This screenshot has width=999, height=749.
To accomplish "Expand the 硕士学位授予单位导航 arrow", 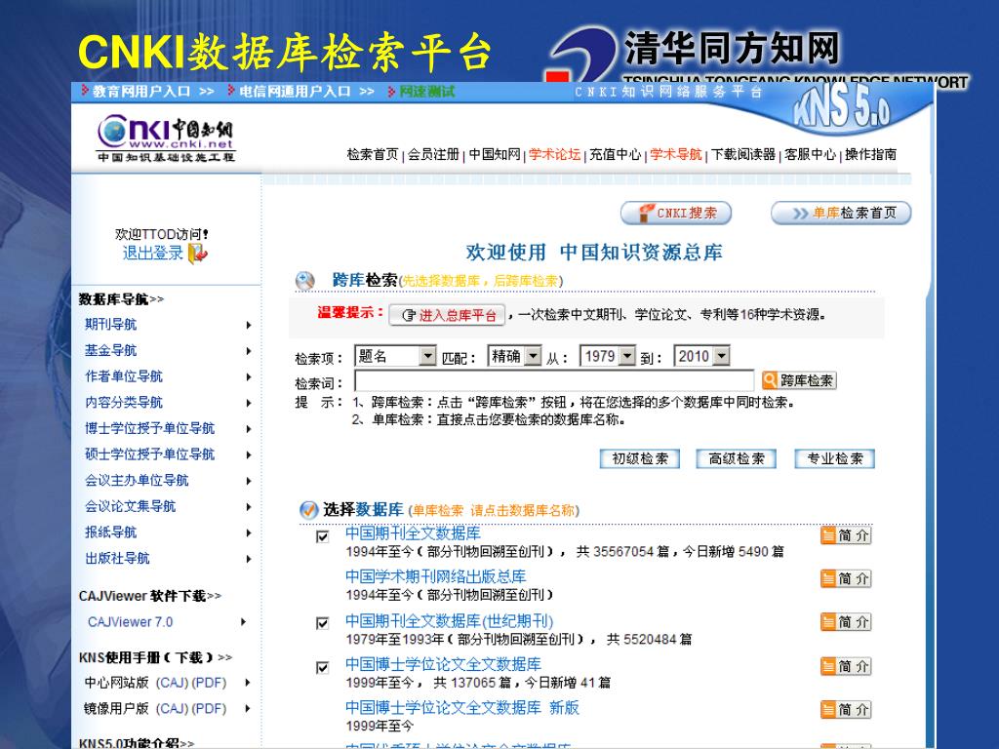I will [x=249, y=454].
